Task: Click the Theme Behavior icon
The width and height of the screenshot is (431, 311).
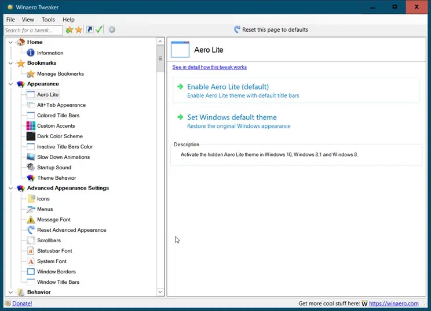Action: pyautogui.click(x=31, y=178)
